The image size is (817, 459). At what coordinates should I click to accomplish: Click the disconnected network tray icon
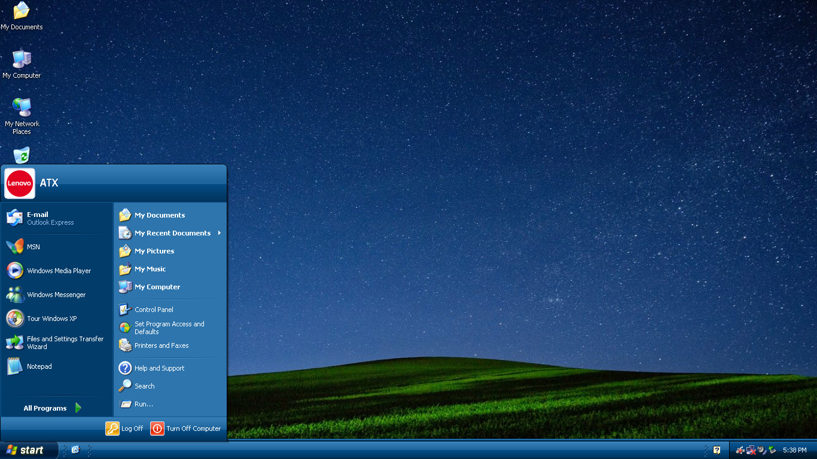751,450
